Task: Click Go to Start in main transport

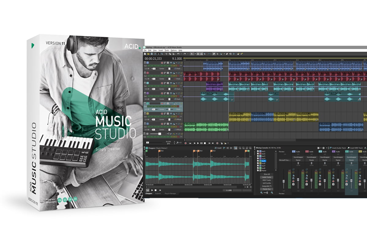Action: pos(209,143)
